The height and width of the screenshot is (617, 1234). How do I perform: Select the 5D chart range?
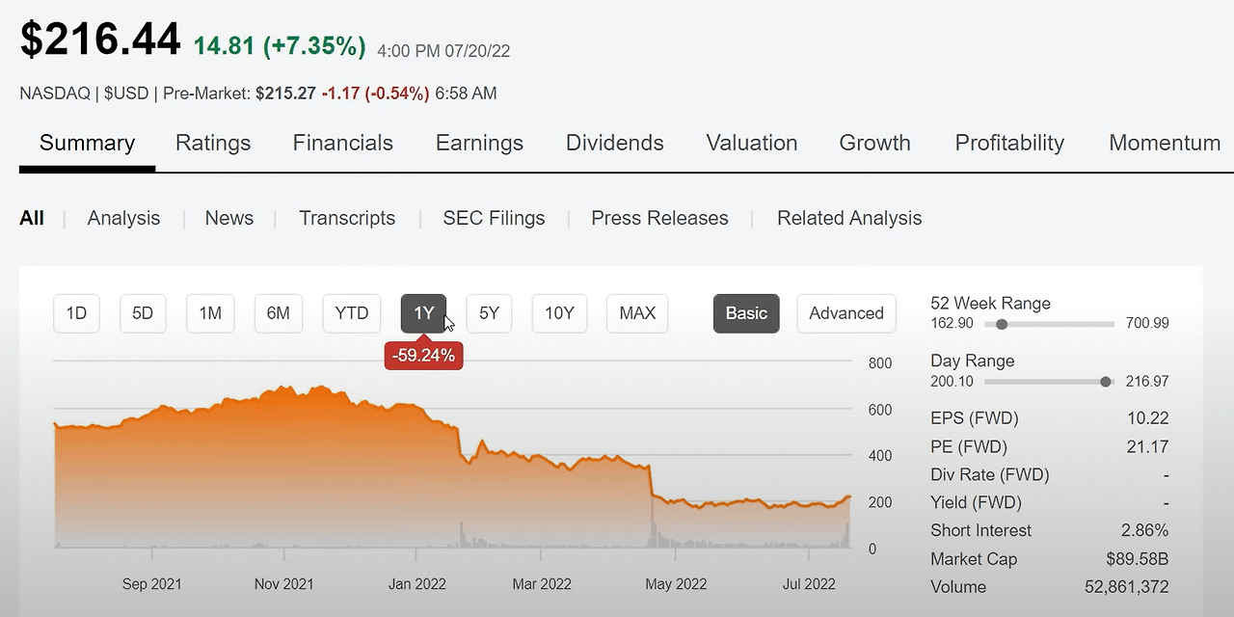pos(143,313)
